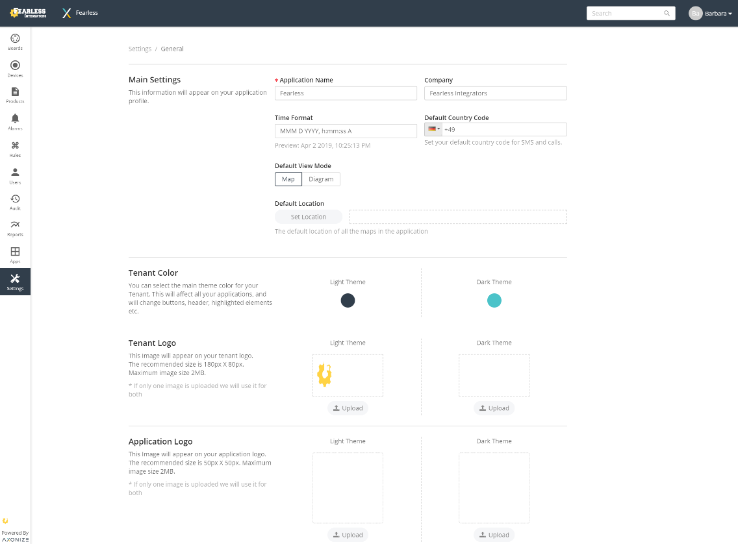This screenshot has width=738, height=549.
Task: Pick the Light Theme tenant color swatch
Action: pyautogui.click(x=348, y=300)
